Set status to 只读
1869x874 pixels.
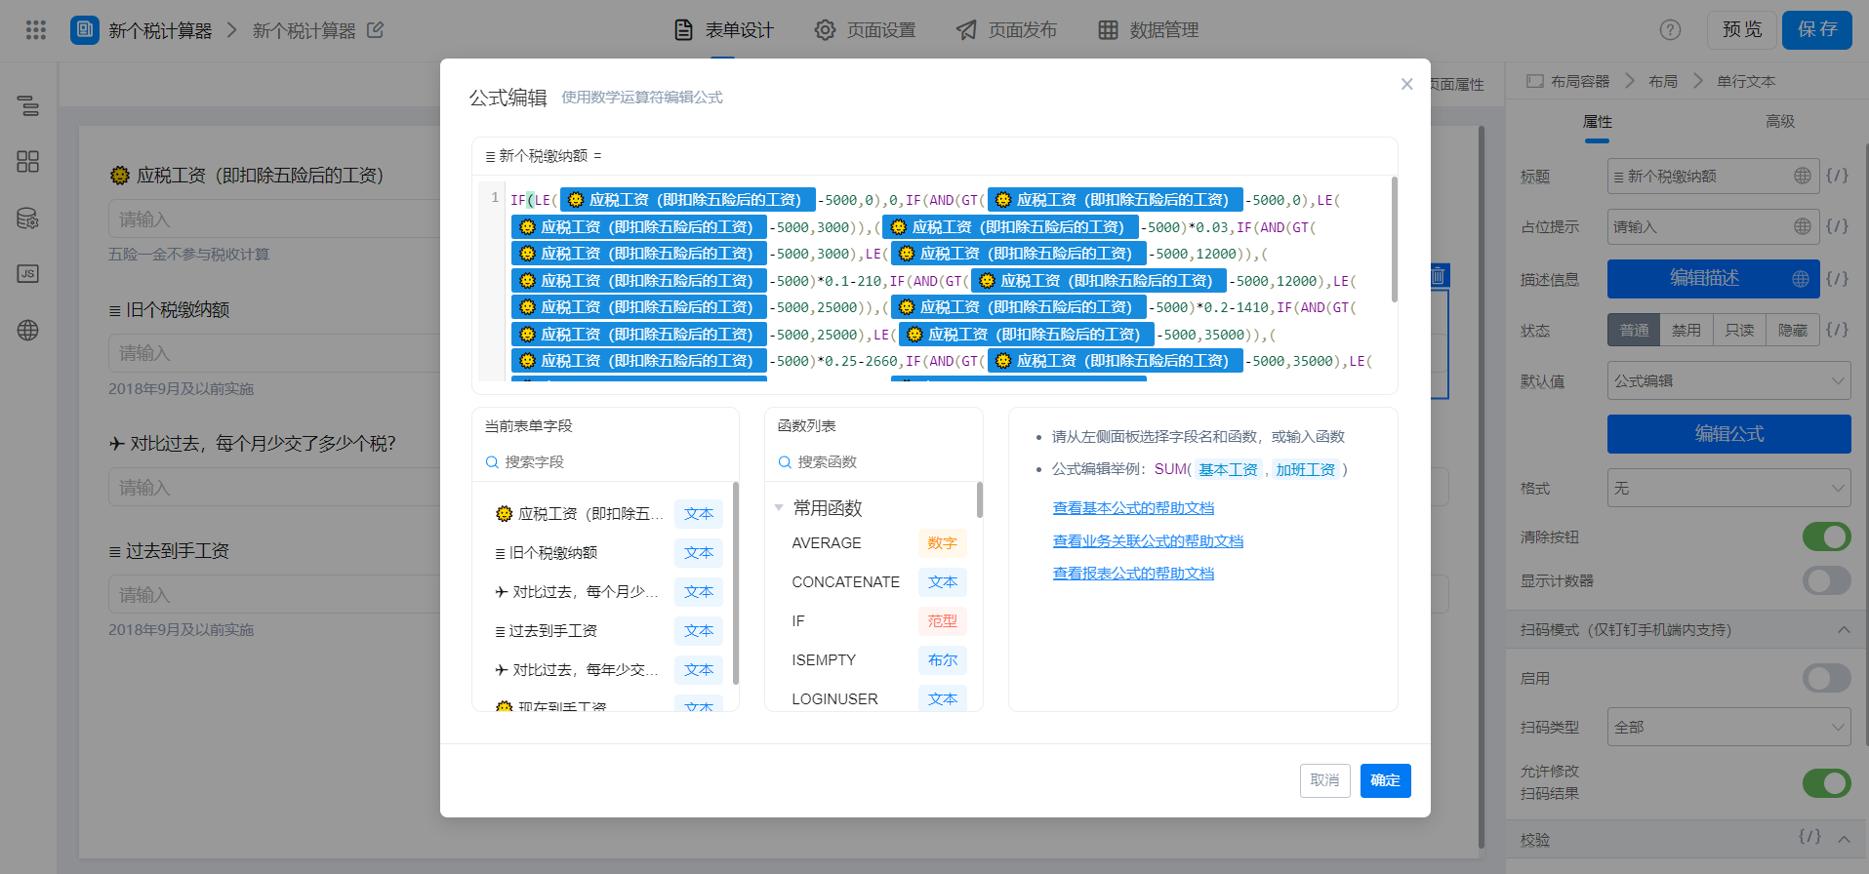[x=1738, y=330]
